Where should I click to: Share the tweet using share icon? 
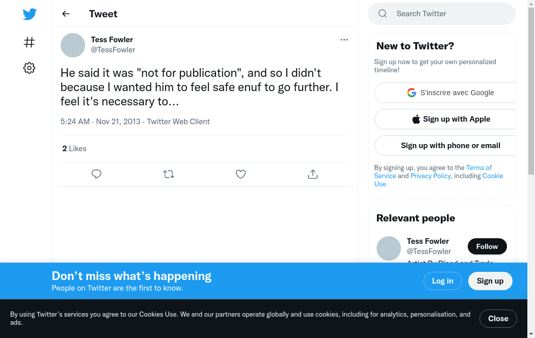pos(313,174)
